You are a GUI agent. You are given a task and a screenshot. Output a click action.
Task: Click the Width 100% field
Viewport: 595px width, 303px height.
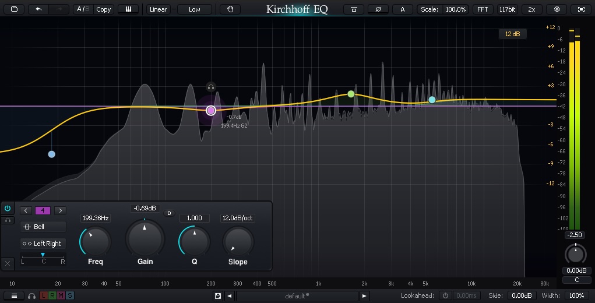point(577,295)
